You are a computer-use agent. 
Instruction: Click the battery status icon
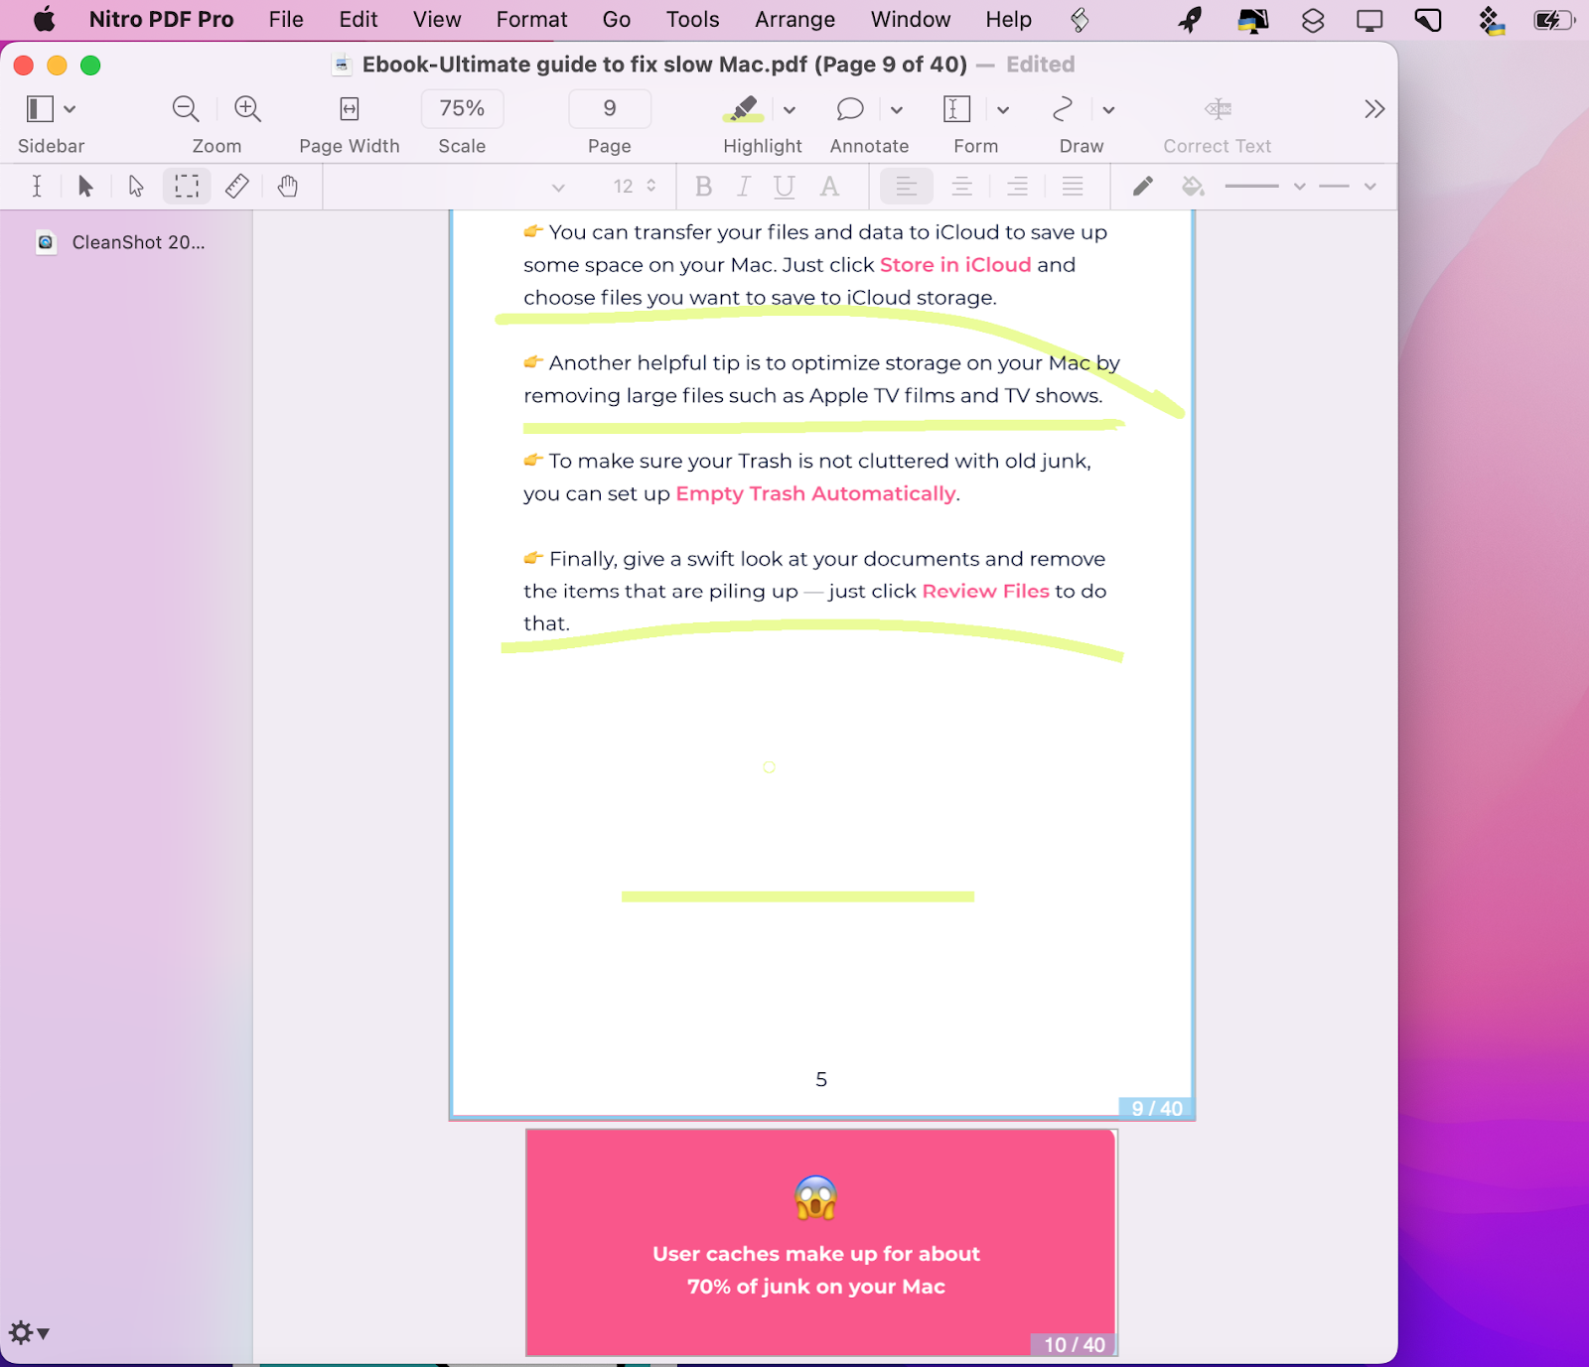[x=1552, y=20]
